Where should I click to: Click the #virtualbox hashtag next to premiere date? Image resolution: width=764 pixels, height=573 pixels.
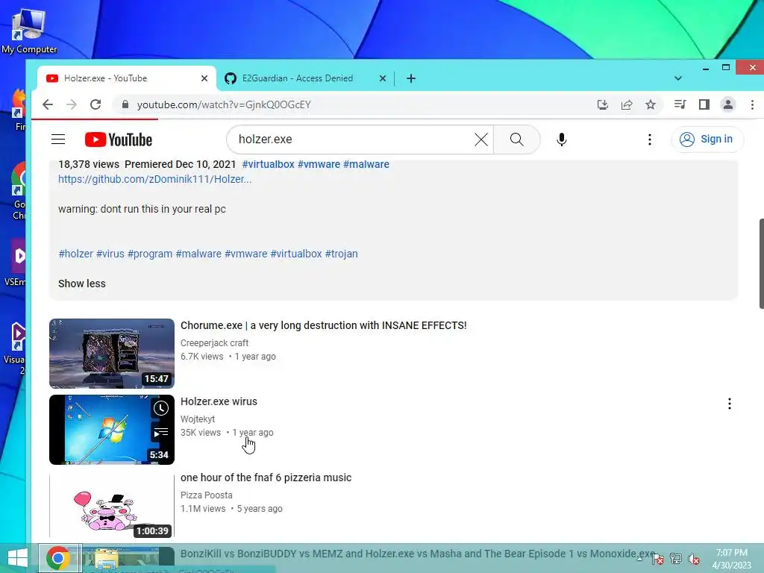(x=268, y=164)
